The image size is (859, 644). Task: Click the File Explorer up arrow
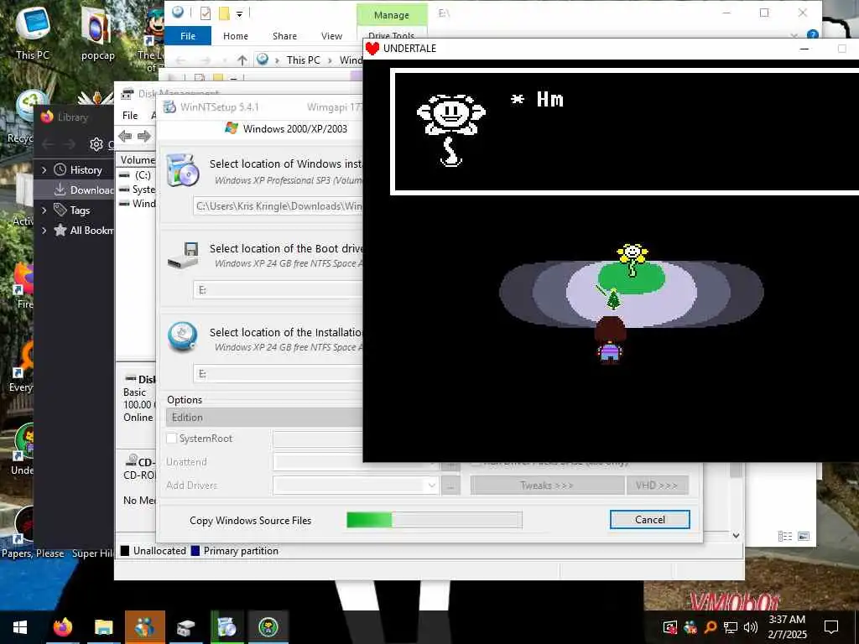[x=242, y=60]
